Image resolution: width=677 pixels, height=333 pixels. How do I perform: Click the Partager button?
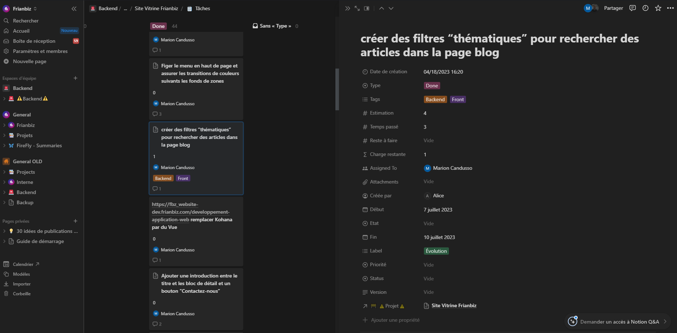tap(613, 8)
